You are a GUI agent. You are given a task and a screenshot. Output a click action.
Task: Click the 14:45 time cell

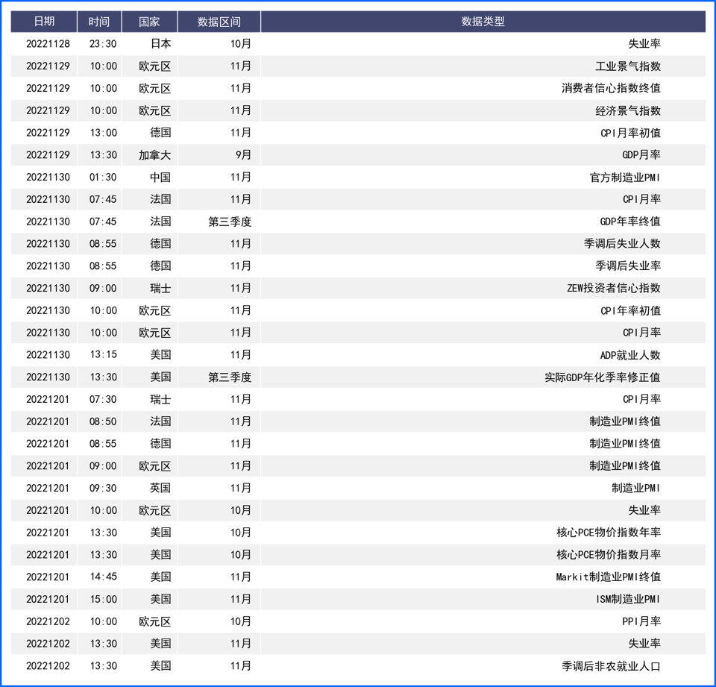tap(103, 577)
